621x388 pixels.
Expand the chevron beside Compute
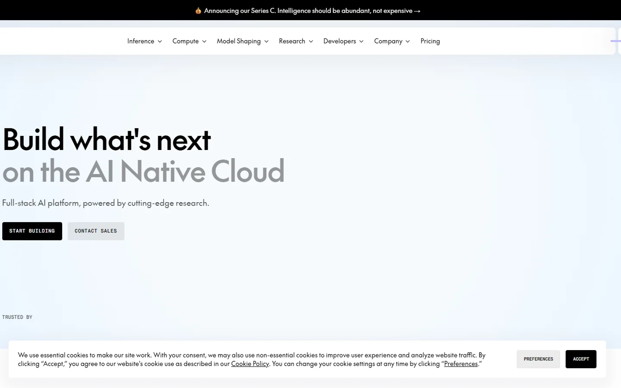(x=204, y=41)
